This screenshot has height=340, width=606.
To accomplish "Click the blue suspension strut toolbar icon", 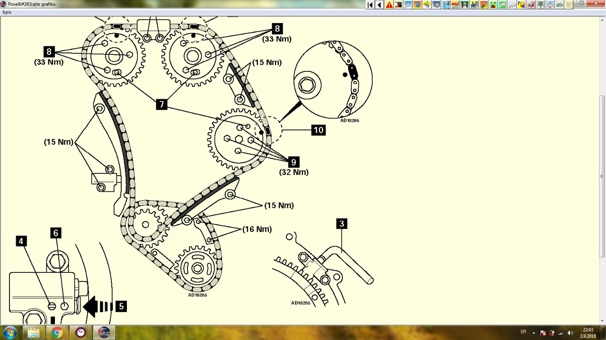I will tap(446, 5).
